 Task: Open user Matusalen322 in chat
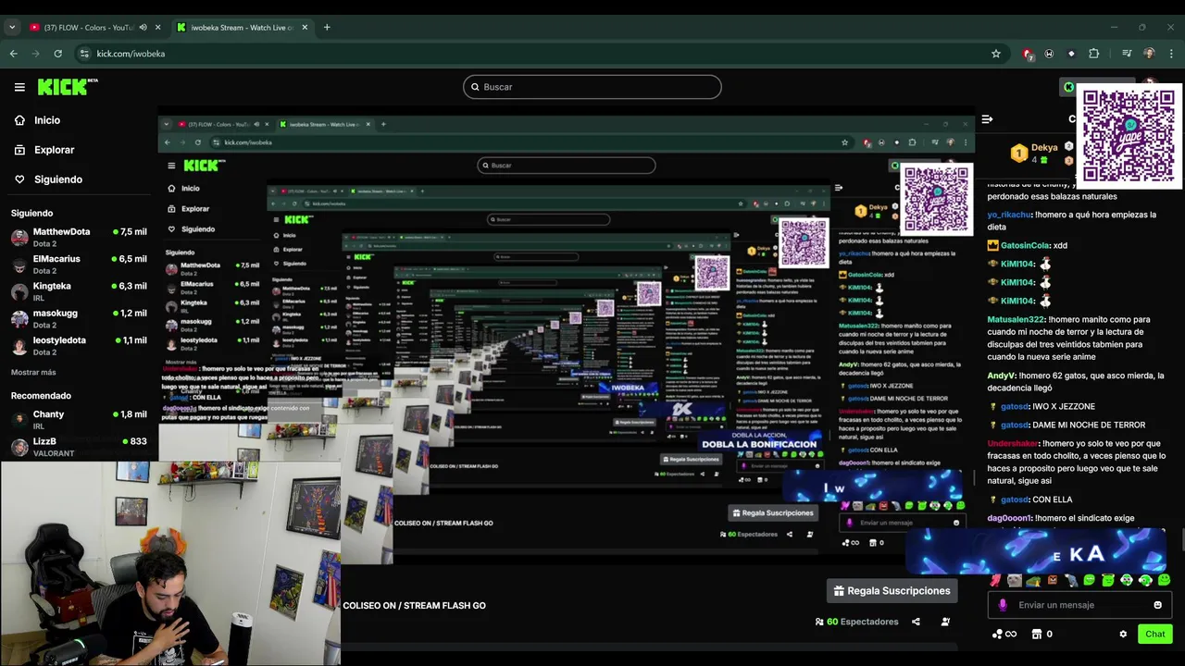[1017, 319]
